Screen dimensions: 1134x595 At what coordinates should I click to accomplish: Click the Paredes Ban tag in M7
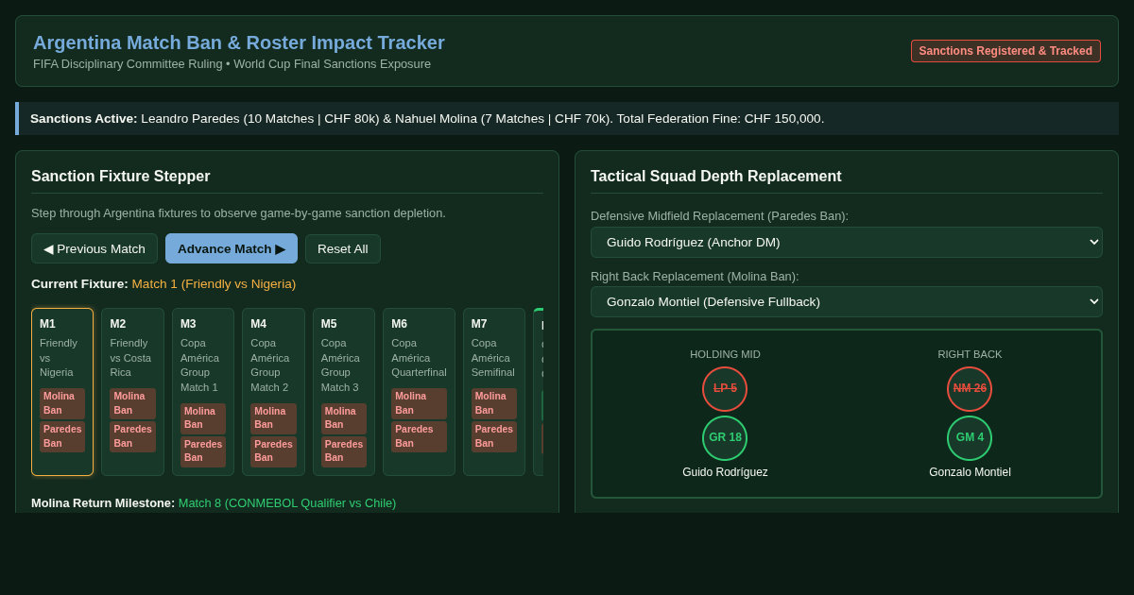[494, 436]
